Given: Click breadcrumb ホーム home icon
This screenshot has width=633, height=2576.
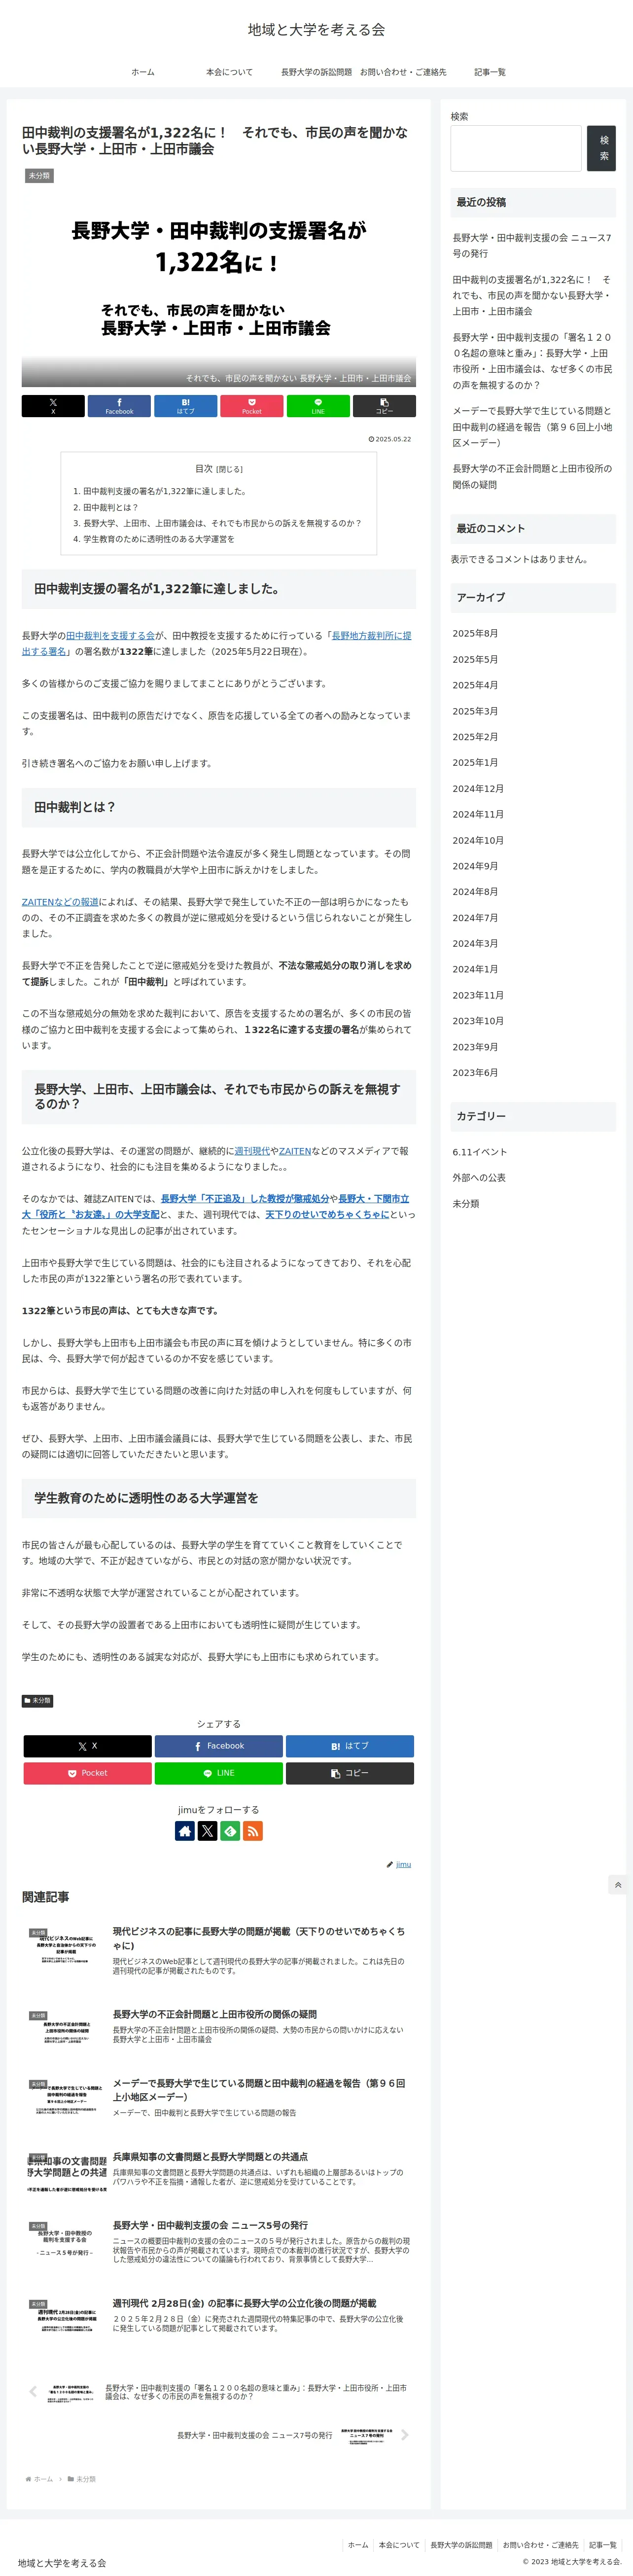Looking at the screenshot, I should (x=39, y=2479).
